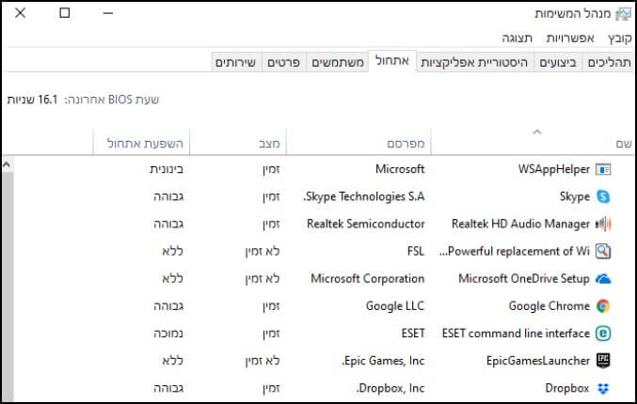Viewport: 637px width, 404px height.
Task: Select ESET command line interface entry
Action: click(x=516, y=334)
